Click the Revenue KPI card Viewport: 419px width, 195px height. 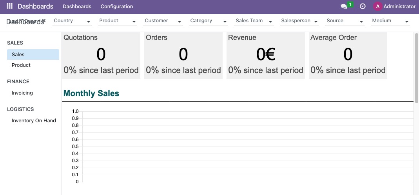pyautogui.click(x=266, y=55)
